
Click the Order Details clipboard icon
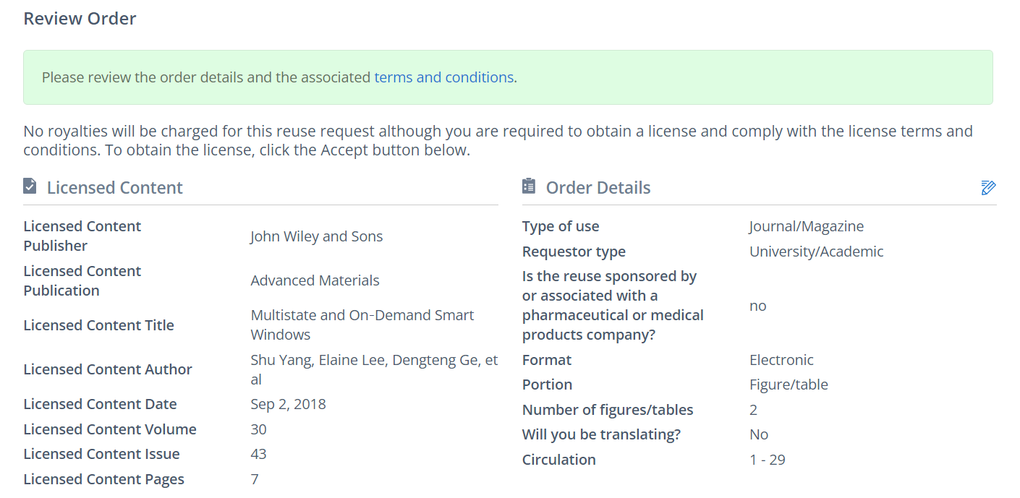point(529,186)
